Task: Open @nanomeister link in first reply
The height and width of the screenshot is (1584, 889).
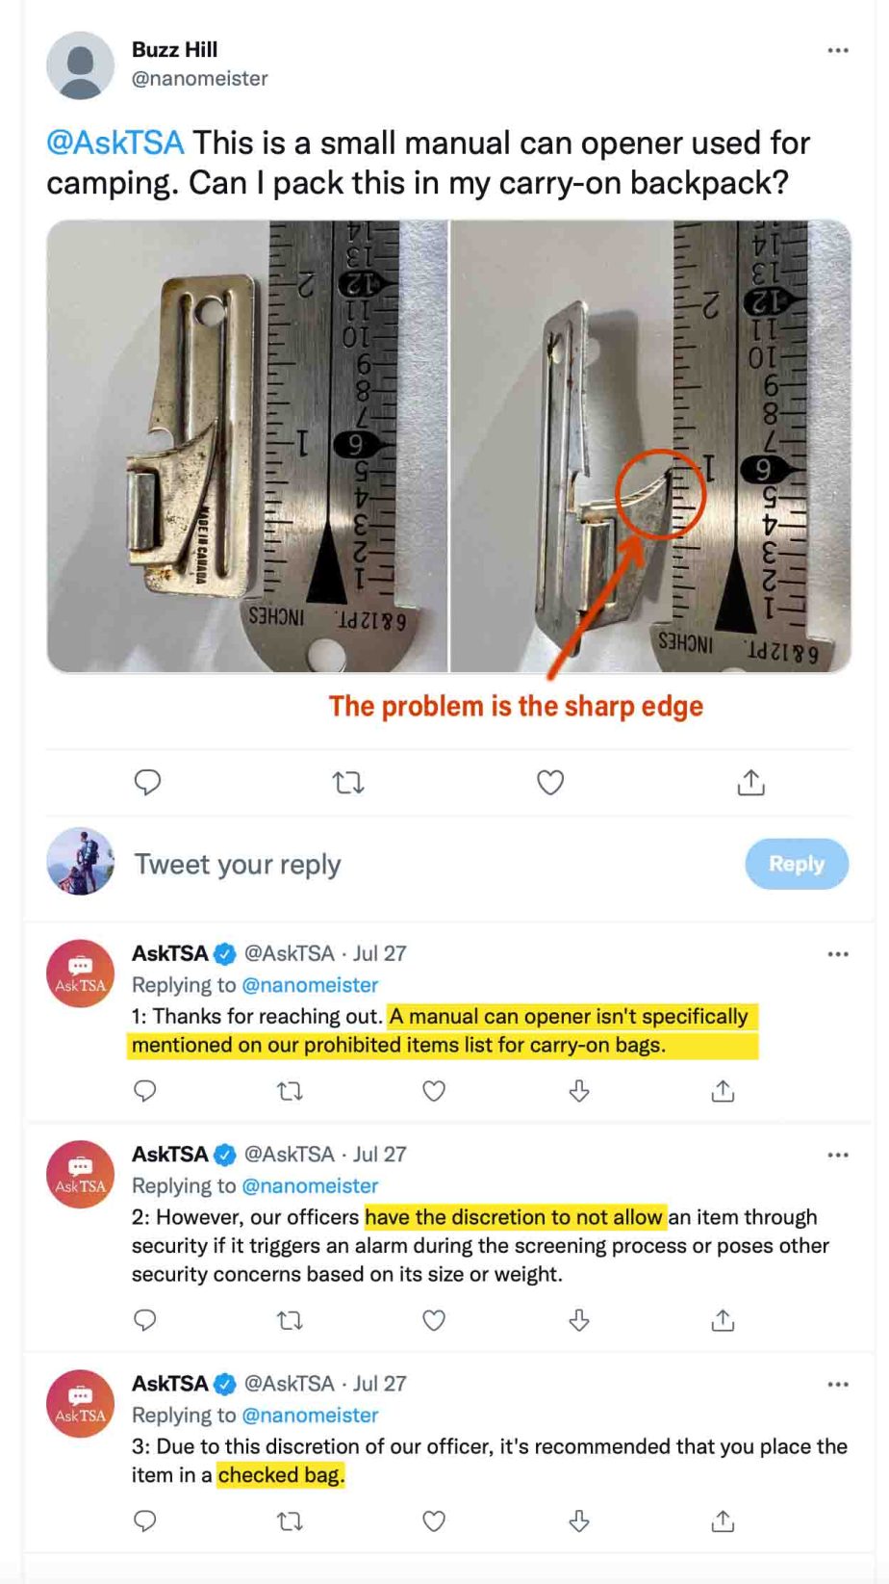Action: click(310, 985)
